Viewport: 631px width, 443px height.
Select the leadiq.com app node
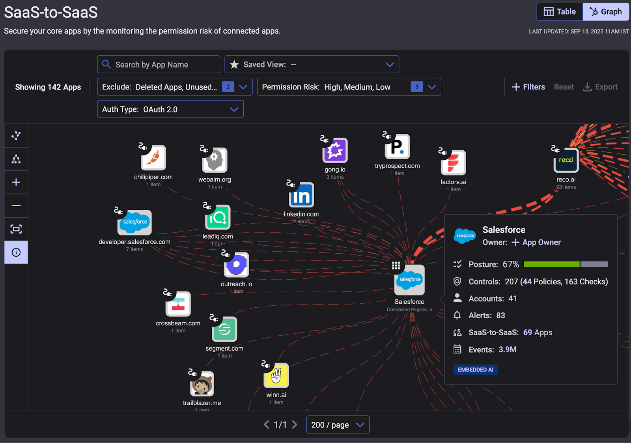coord(218,217)
